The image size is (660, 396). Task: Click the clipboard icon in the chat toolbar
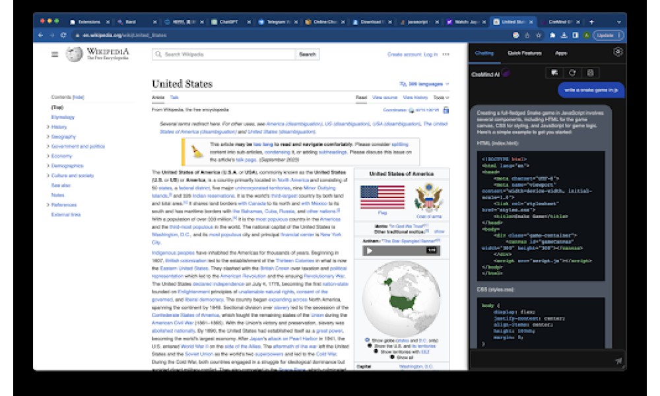pyautogui.click(x=590, y=73)
